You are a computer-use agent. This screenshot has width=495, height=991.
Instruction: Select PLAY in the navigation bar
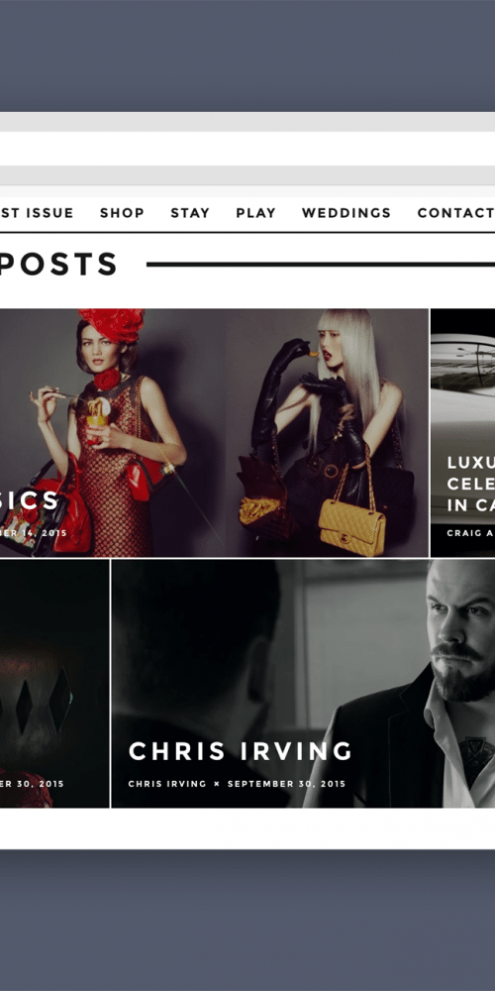click(255, 213)
